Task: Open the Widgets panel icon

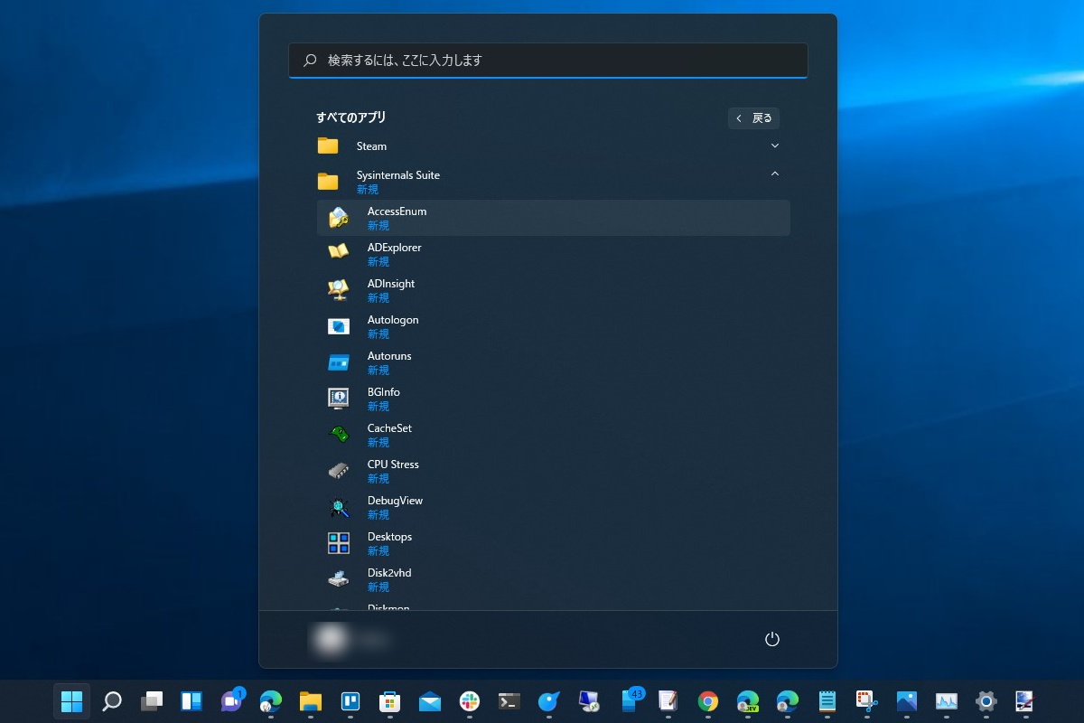Action: click(x=192, y=701)
